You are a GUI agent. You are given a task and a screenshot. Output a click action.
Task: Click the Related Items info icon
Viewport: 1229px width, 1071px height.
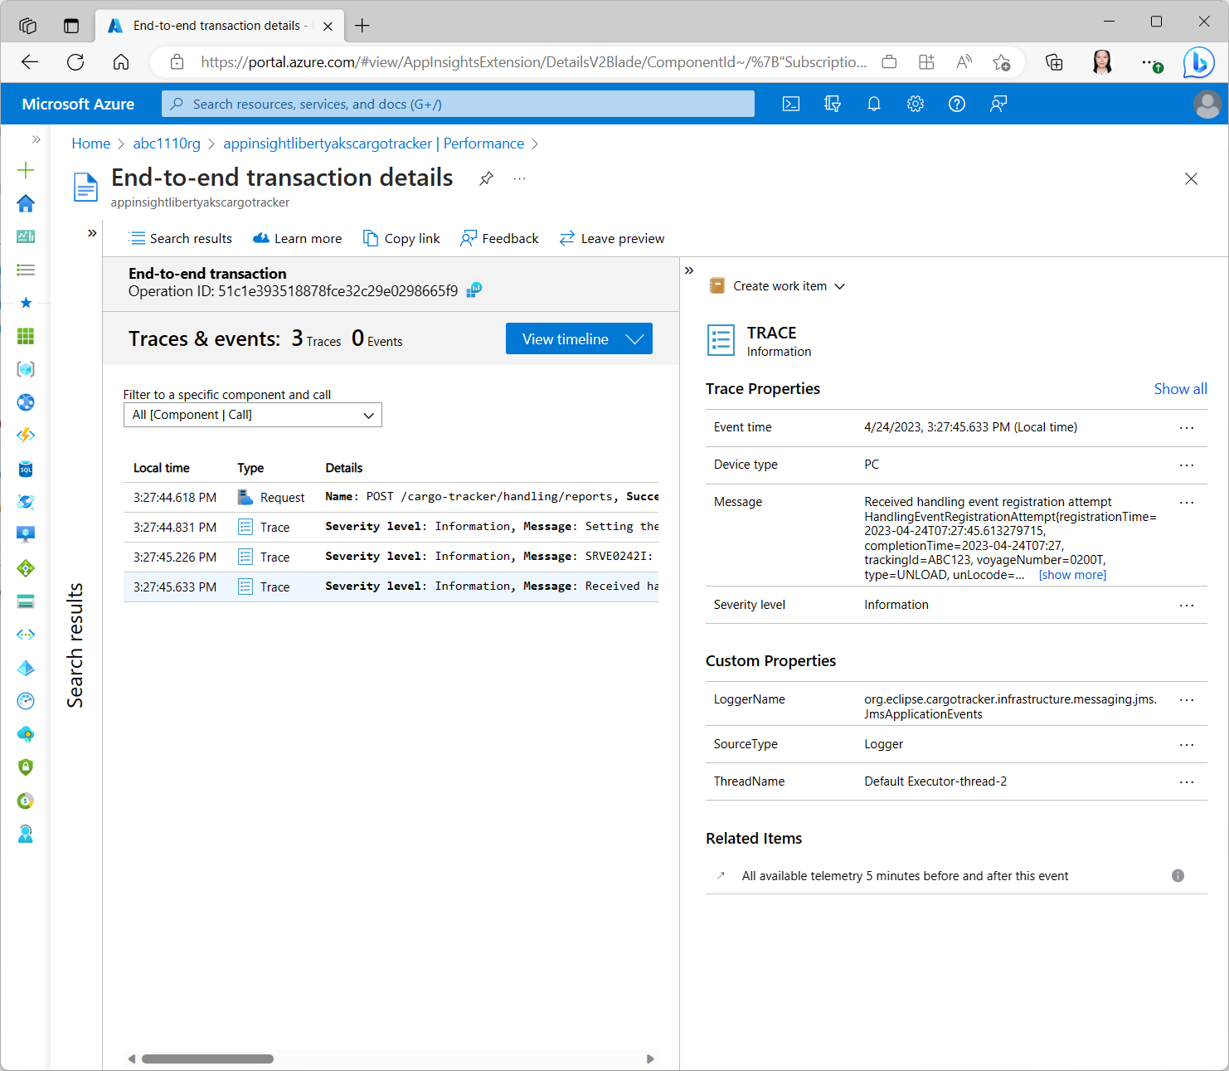1178,875
